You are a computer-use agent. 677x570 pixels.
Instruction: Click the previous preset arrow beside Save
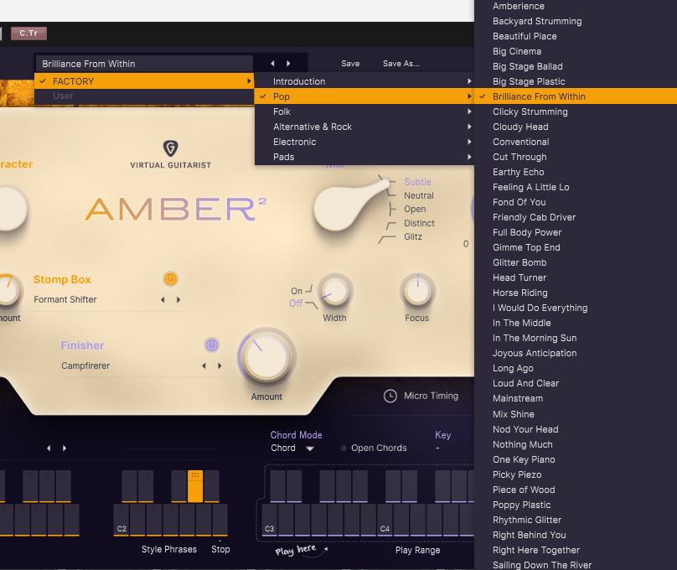(272, 64)
